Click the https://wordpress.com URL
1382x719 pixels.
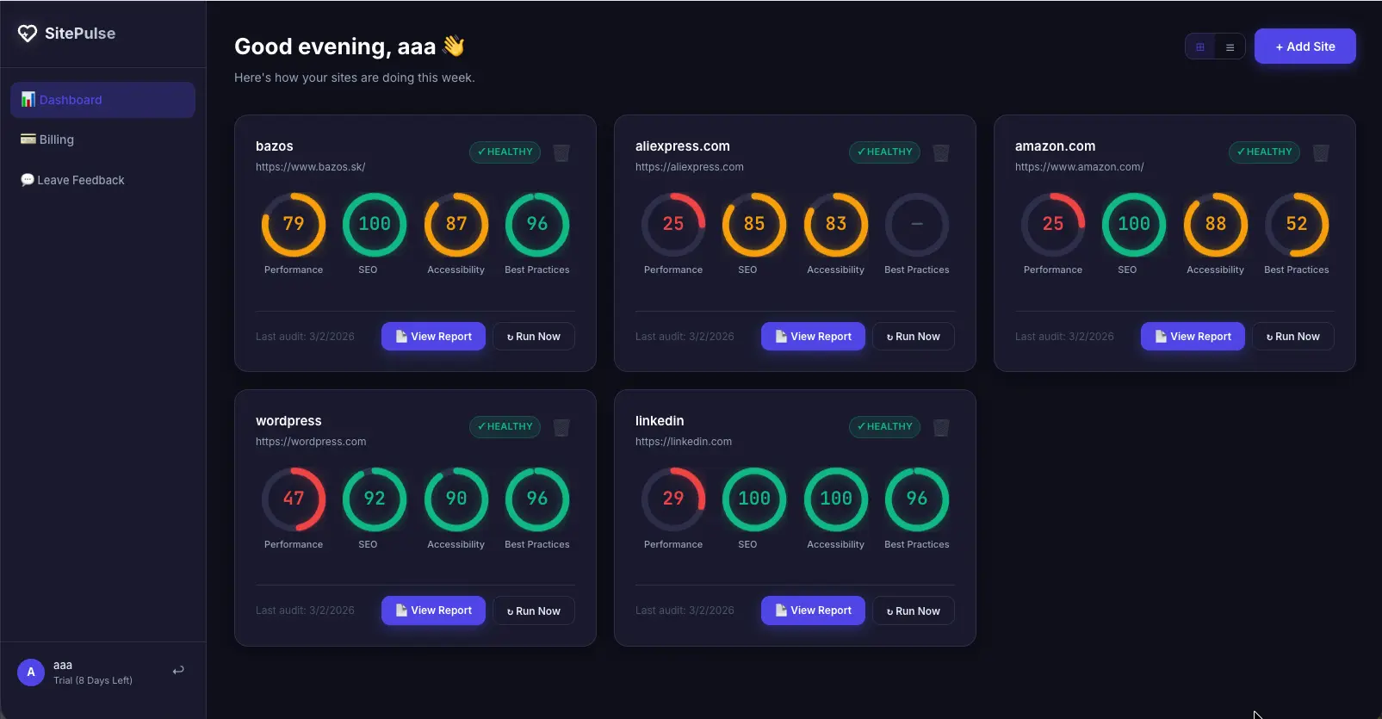(x=311, y=442)
